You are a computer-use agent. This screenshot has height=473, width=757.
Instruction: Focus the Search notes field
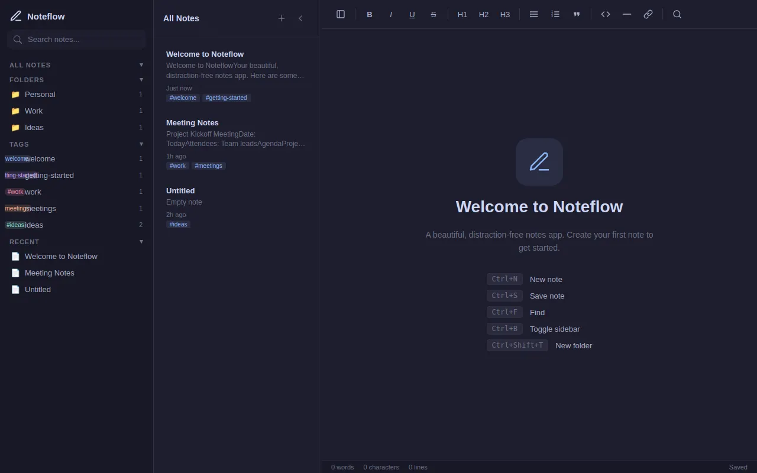coord(76,39)
